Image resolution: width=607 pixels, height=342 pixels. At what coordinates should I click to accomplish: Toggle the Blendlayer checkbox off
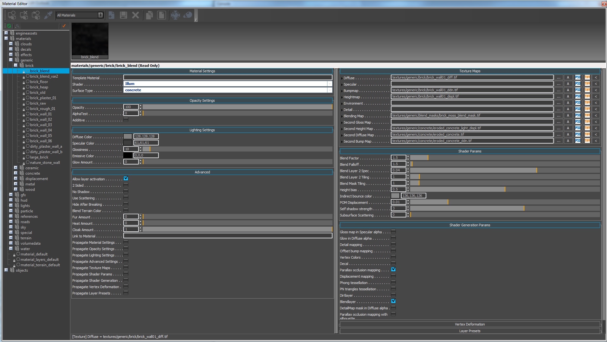coord(393,301)
